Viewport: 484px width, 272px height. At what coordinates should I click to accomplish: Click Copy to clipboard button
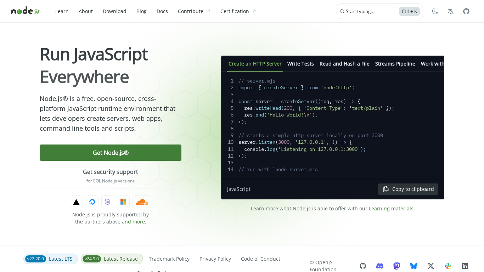point(408,189)
